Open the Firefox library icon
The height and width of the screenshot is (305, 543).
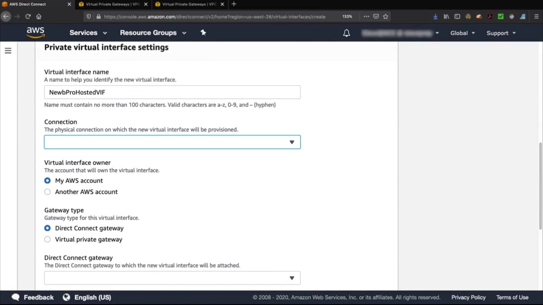pos(446,17)
